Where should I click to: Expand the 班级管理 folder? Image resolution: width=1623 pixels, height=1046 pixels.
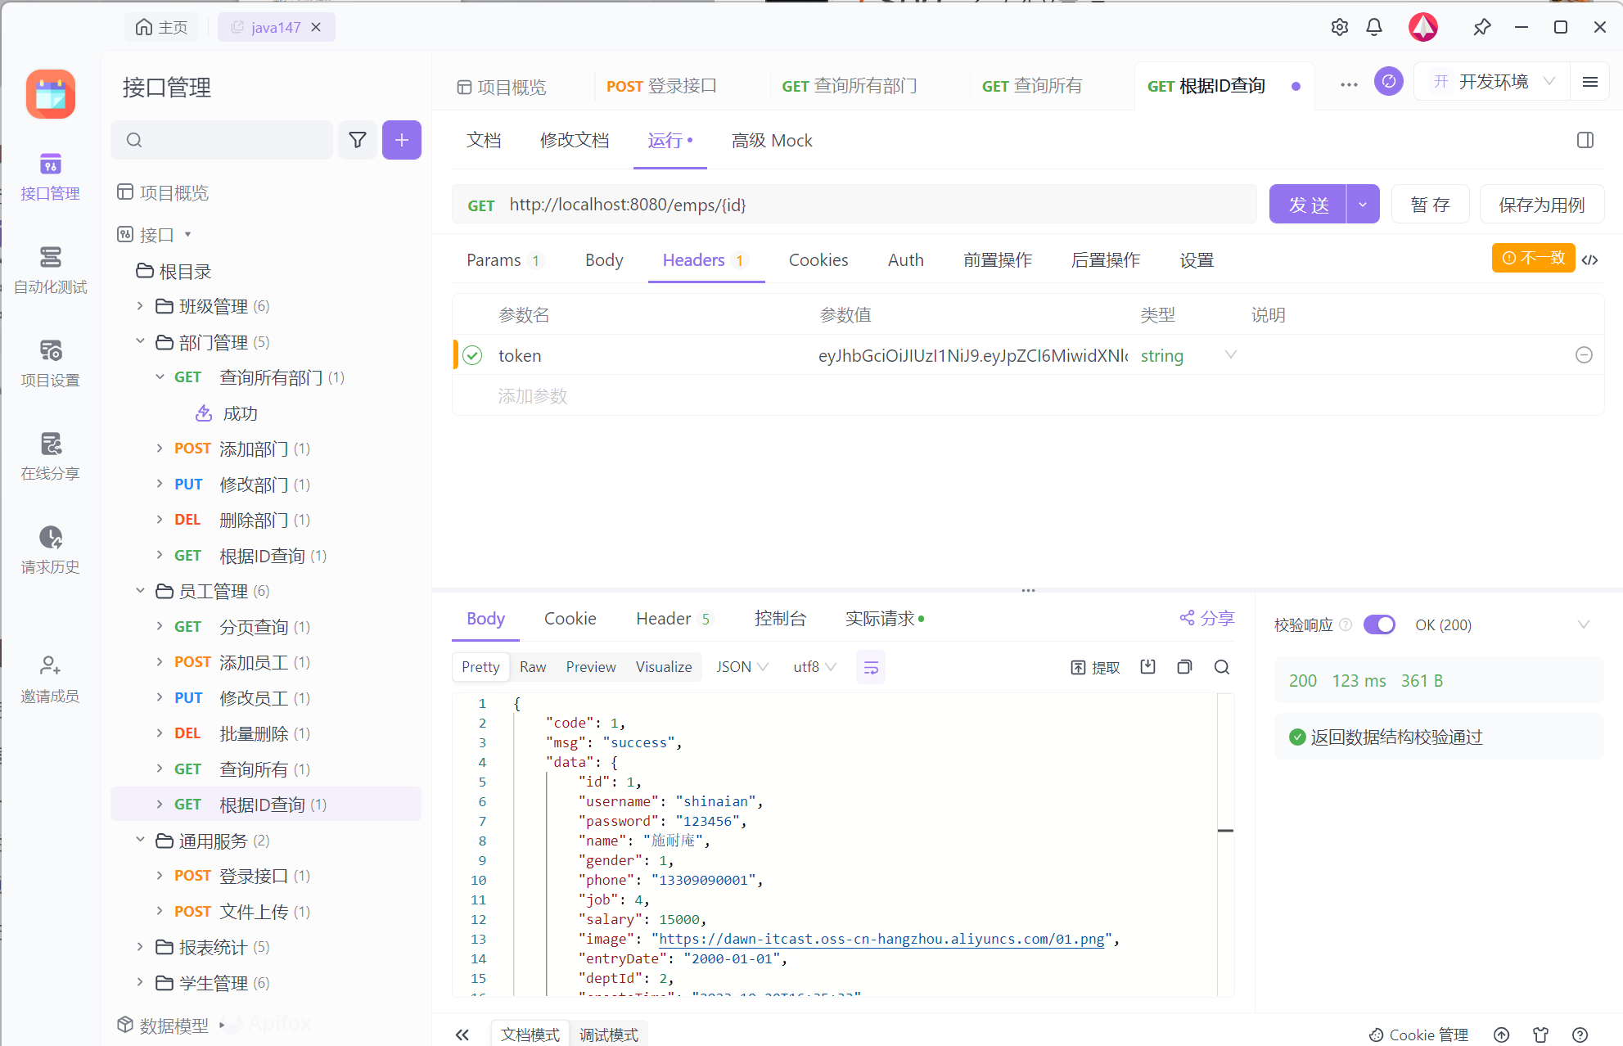pyautogui.click(x=140, y=306)
